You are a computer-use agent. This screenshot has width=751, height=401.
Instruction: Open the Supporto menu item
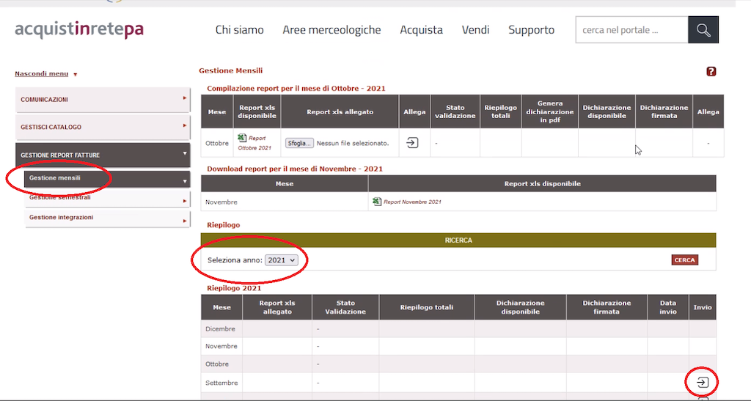pyautogui.click(x=531, y=30)
